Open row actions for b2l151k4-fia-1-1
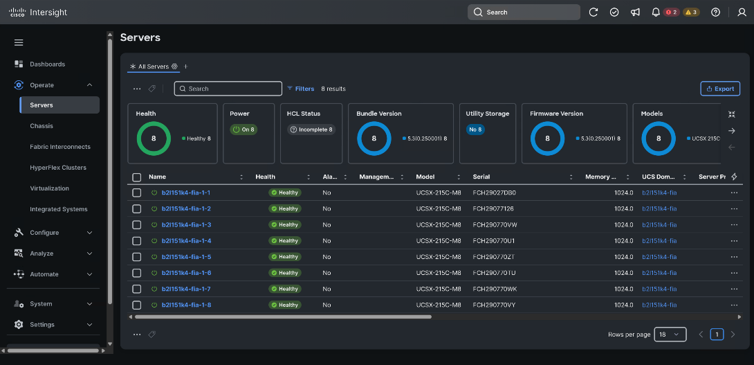The height and width of the screenshot is (365, 754). coord(734,193)
